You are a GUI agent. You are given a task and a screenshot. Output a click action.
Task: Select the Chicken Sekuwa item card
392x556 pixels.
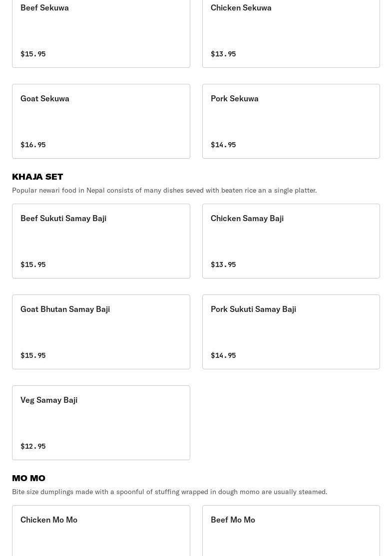click(291, 30)
